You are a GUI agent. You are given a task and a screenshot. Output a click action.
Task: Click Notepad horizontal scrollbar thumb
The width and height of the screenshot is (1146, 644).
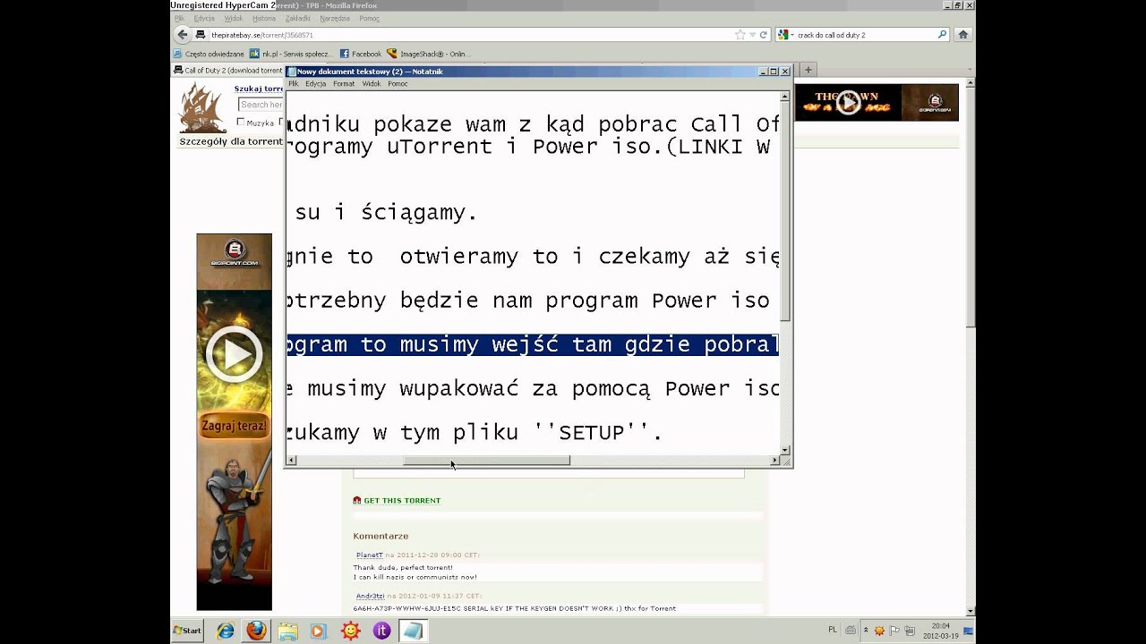[x=486, y=461]
